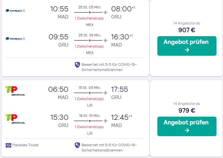Click the 907 € price

(x=187, y=30)
